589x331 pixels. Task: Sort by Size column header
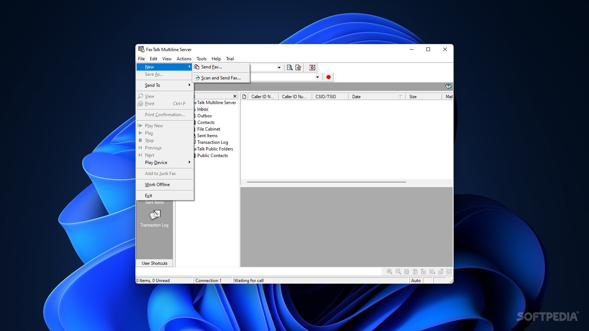coord(423,97)
